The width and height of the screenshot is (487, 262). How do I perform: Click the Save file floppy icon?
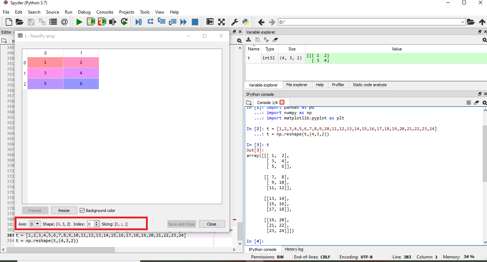(31, 22)
